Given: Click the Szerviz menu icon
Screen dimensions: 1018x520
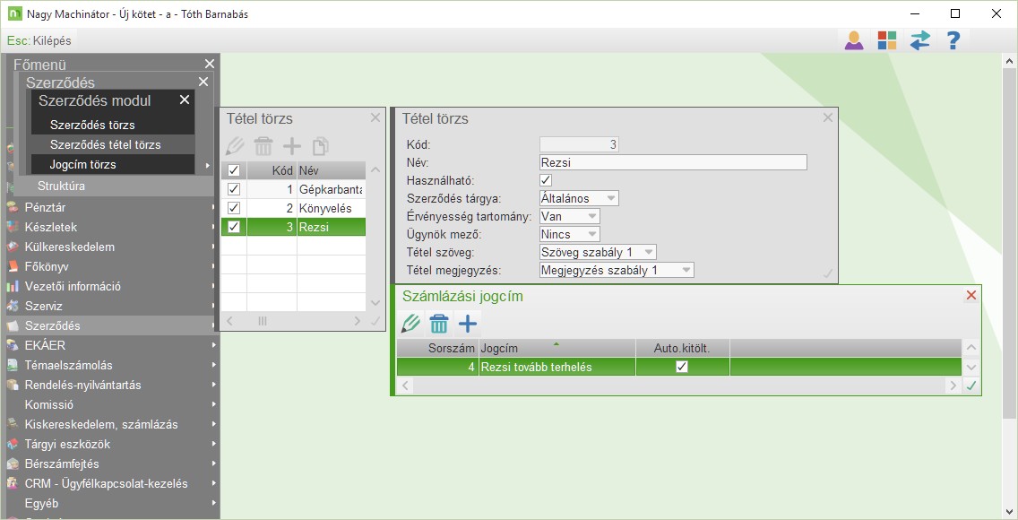Looking at the screenshot, I should [12, 306].
